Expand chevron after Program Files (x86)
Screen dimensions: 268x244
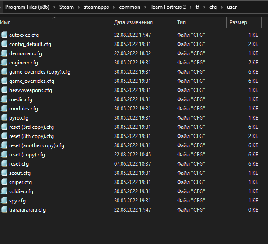[54, 7]
